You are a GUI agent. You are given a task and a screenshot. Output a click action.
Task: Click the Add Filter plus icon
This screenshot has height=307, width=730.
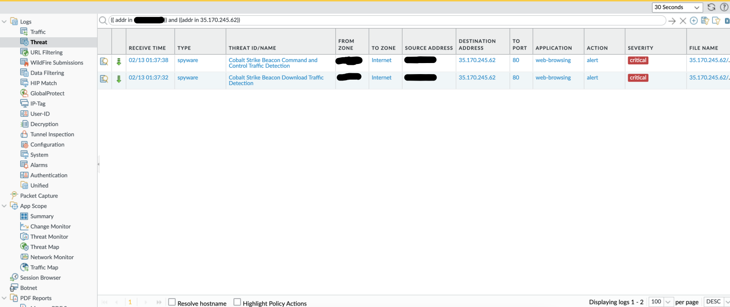[694, 21]
